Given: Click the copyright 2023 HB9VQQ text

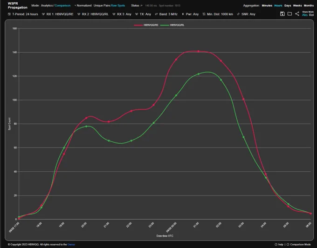Looking at the screenshot, I should click(37, 244).
